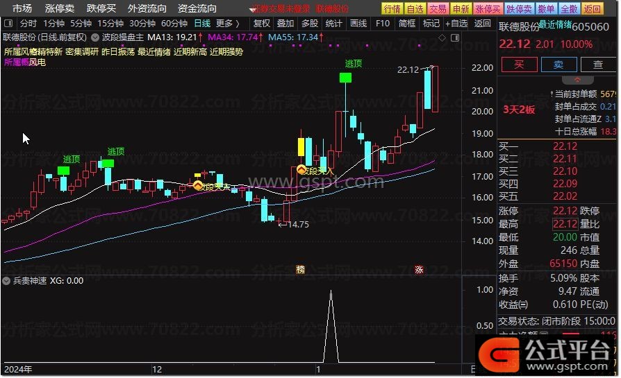Click 多股 toolbar item
Screen dimensions: 621x378
pos(310,24)
